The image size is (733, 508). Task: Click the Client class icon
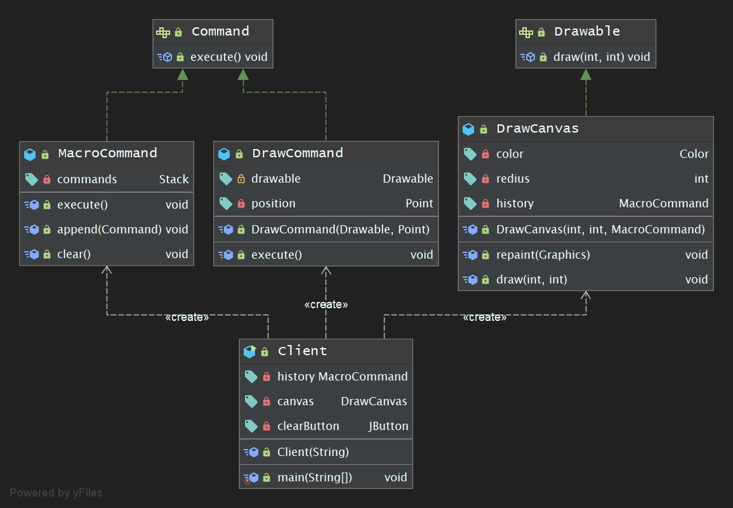[x=249, y=351]
